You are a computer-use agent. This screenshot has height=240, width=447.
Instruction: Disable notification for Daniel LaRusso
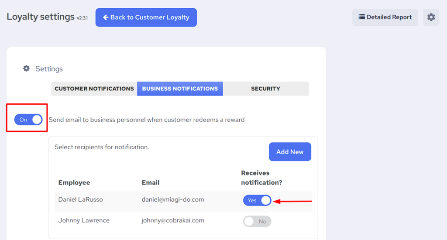coord(257,200)
